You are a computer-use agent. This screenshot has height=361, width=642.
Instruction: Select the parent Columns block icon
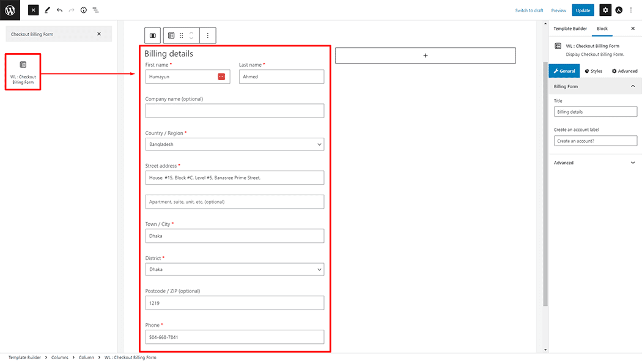point(153,35)
